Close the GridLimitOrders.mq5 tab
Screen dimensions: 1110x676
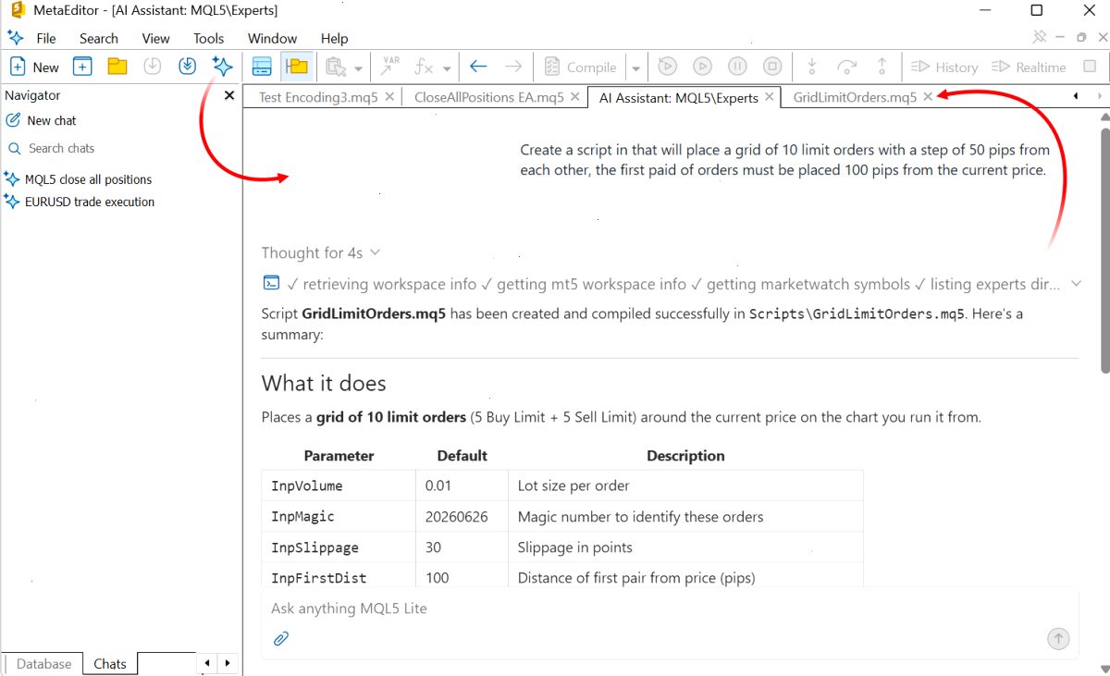click(x=928, y=97)
